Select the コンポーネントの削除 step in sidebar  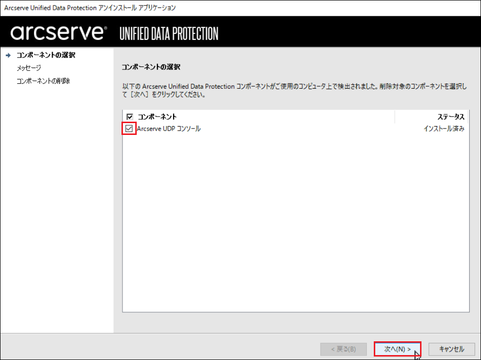[x=43, y=81]
